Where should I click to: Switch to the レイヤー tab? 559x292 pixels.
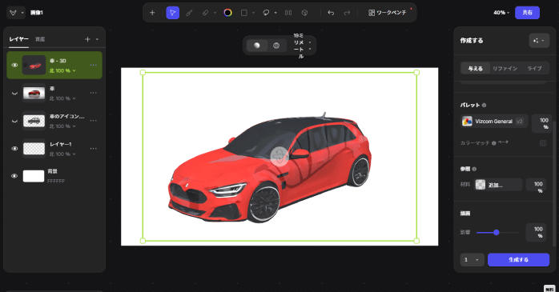[19, 39]
